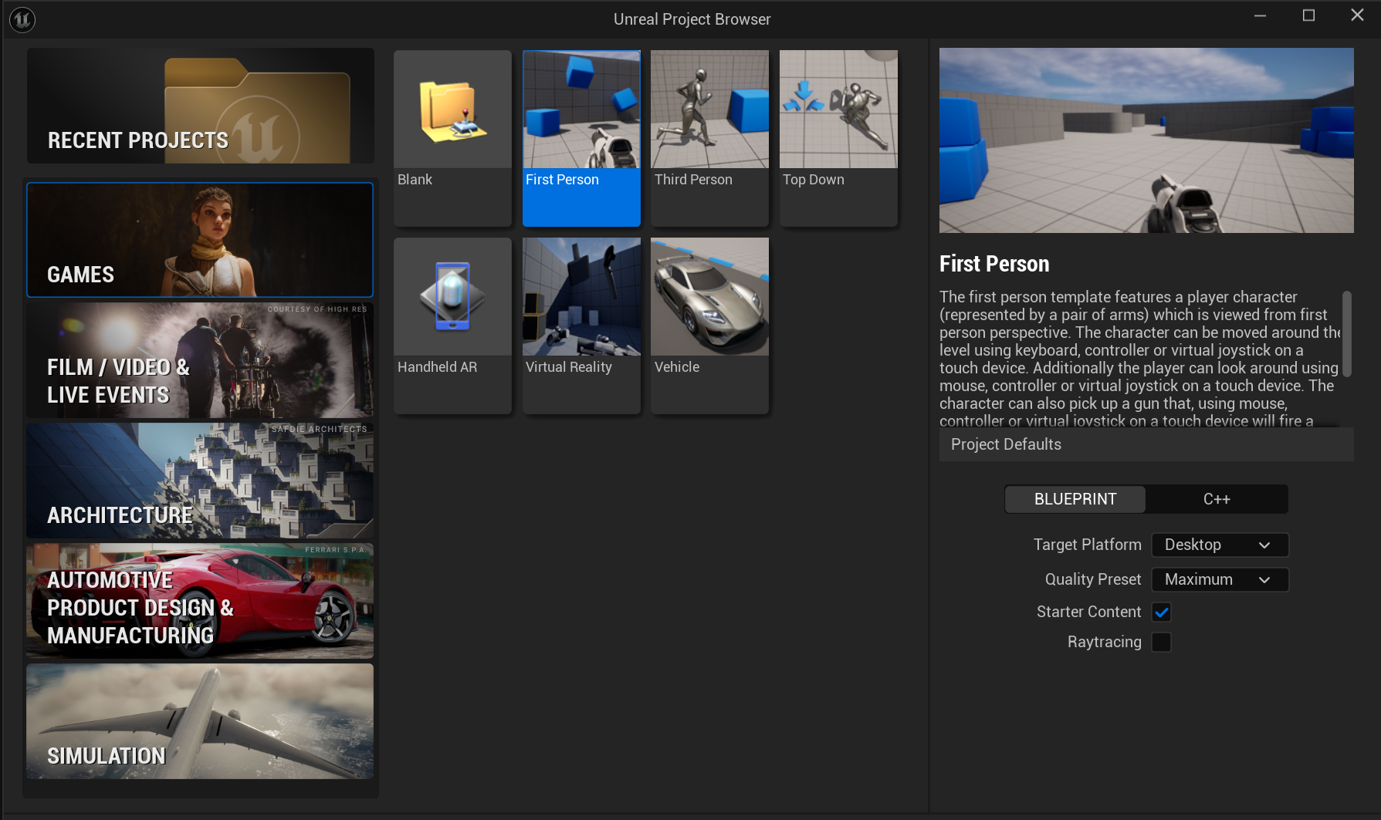Open the Target Platform dropdown
The width and height of the screenshot is (1381, 820).
pyautogui.click(x=1220, y=545)
